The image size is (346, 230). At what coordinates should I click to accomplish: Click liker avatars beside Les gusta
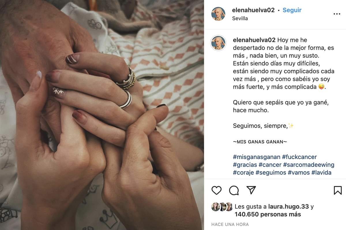(222, 207)
